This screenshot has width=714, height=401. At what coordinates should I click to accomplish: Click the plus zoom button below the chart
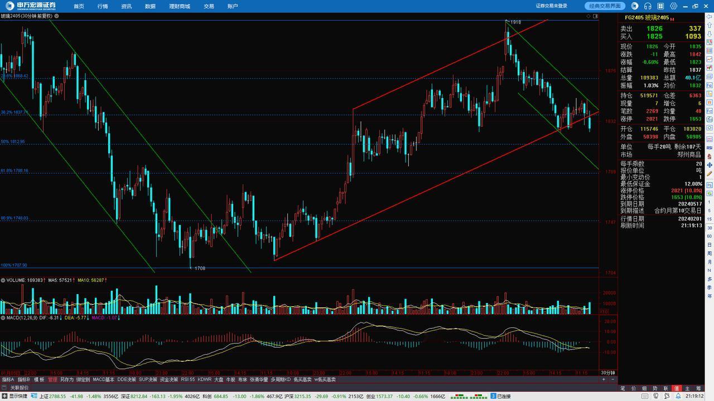coord(604,379)
